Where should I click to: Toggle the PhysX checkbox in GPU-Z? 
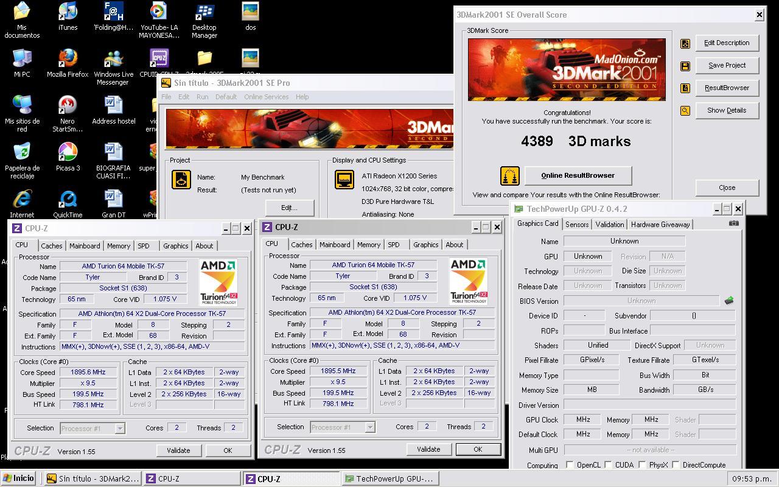[x=642, y=465]
